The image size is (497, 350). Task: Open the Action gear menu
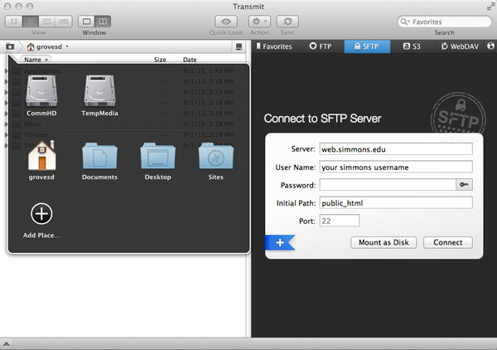(x=259, y=22)
